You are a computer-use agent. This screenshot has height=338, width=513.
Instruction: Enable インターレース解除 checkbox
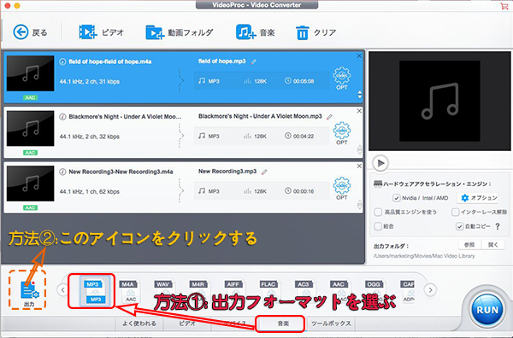[x=455, y=213]
